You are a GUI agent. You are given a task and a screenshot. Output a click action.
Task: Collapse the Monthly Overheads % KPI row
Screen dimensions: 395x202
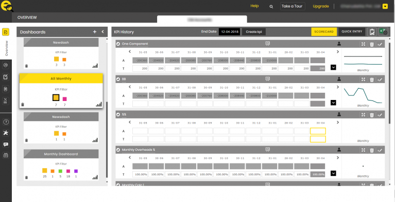click(x=118, y=150)
